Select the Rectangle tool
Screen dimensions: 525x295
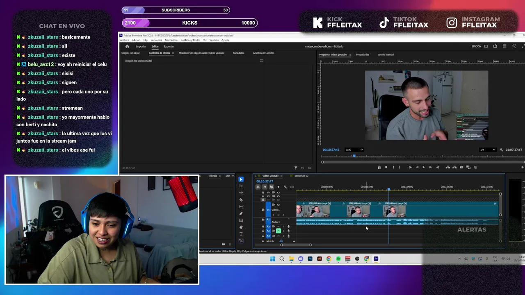[241, 220]
